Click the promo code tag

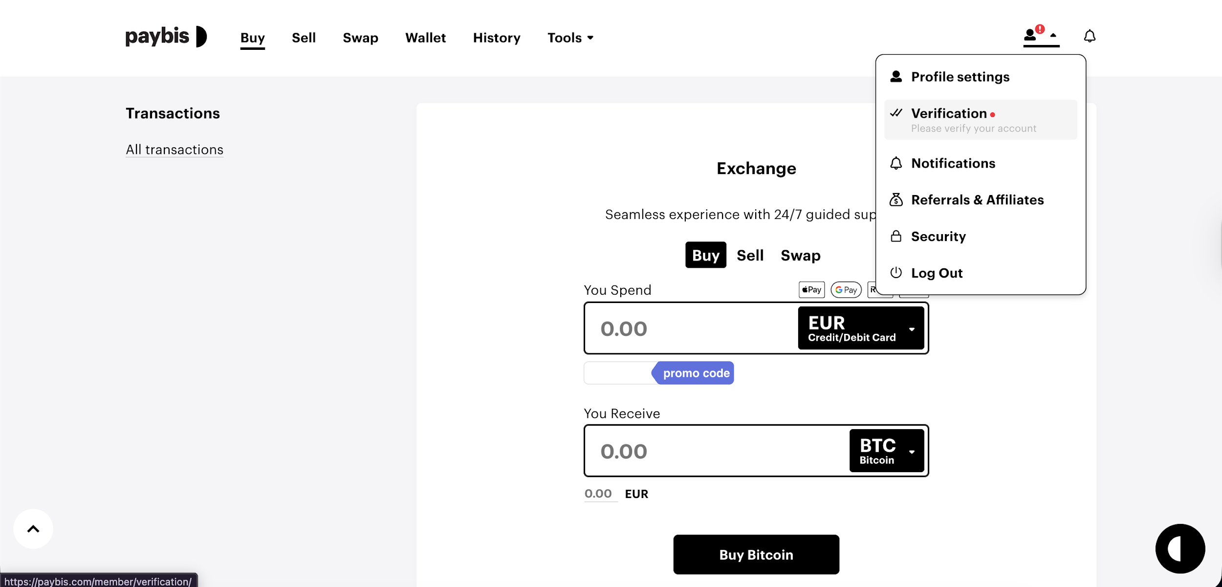[695, 373]
